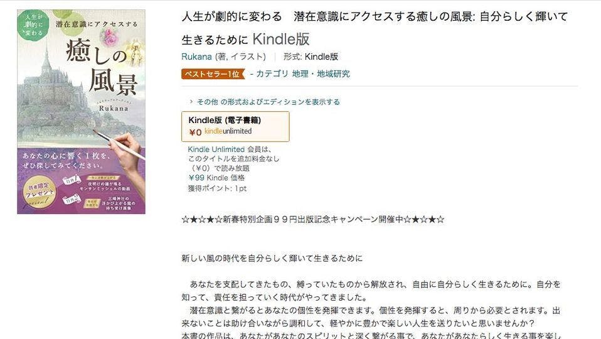Image resolution: width=601 pixels, height=339 pixels.
Task: Click the 獲得ポイント: 1pt text
Action: click(x=217, y=188)
